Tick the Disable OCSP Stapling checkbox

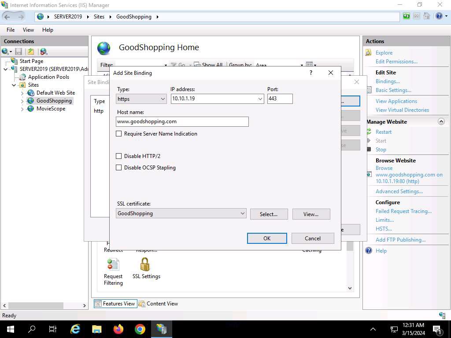click(118, 168)
